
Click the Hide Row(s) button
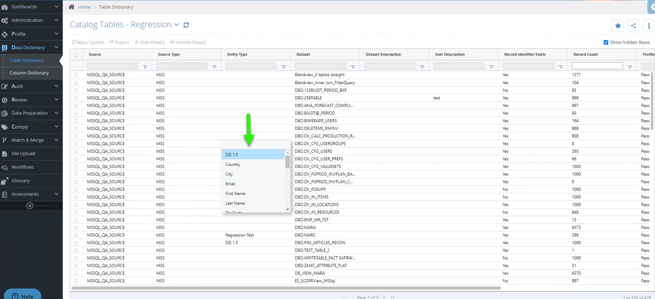click(x=149, y=42)
